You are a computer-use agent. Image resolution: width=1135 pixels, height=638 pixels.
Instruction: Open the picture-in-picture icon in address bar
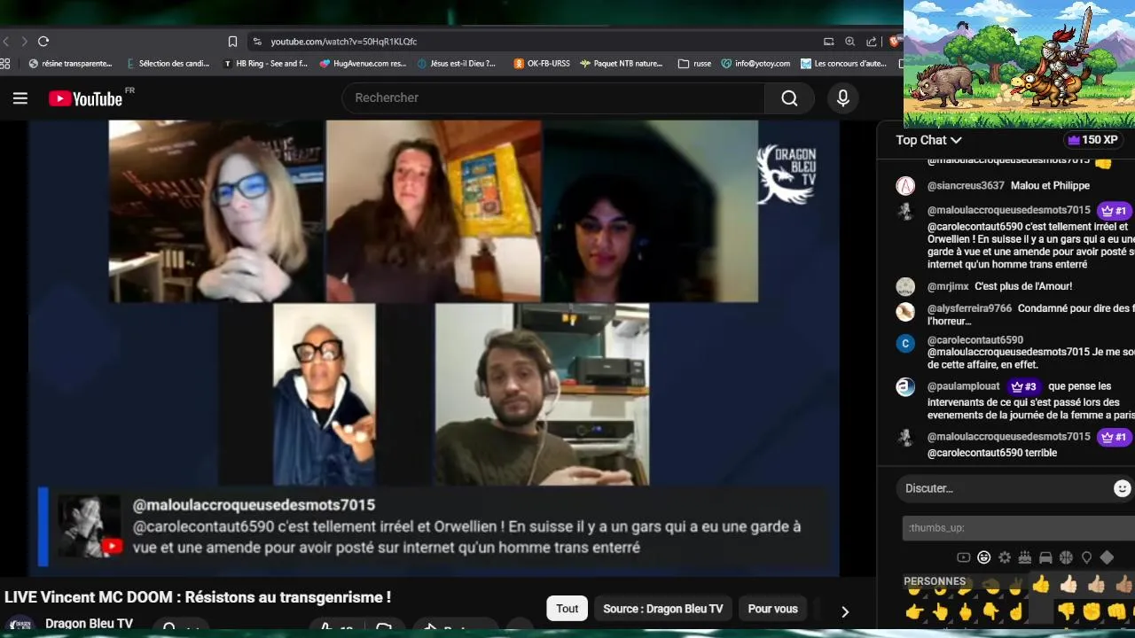[828, 42]
